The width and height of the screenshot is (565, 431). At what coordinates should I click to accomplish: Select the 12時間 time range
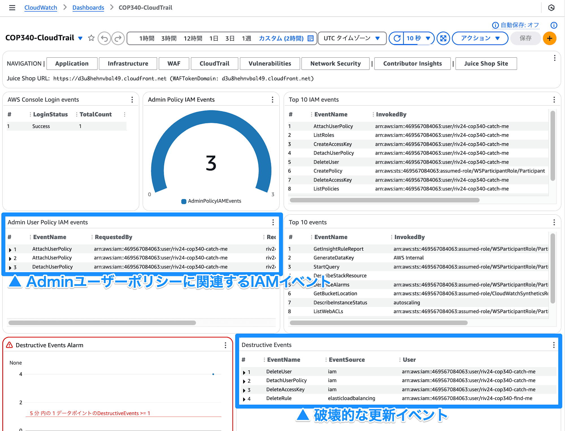click(193, 38)
